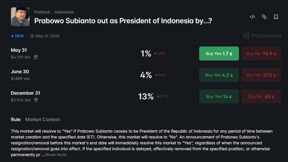Image resolution: width=288 pixels, height=162 pixels.
Task: Click the blue NEW sparkle badge
Action: (17, 36)
